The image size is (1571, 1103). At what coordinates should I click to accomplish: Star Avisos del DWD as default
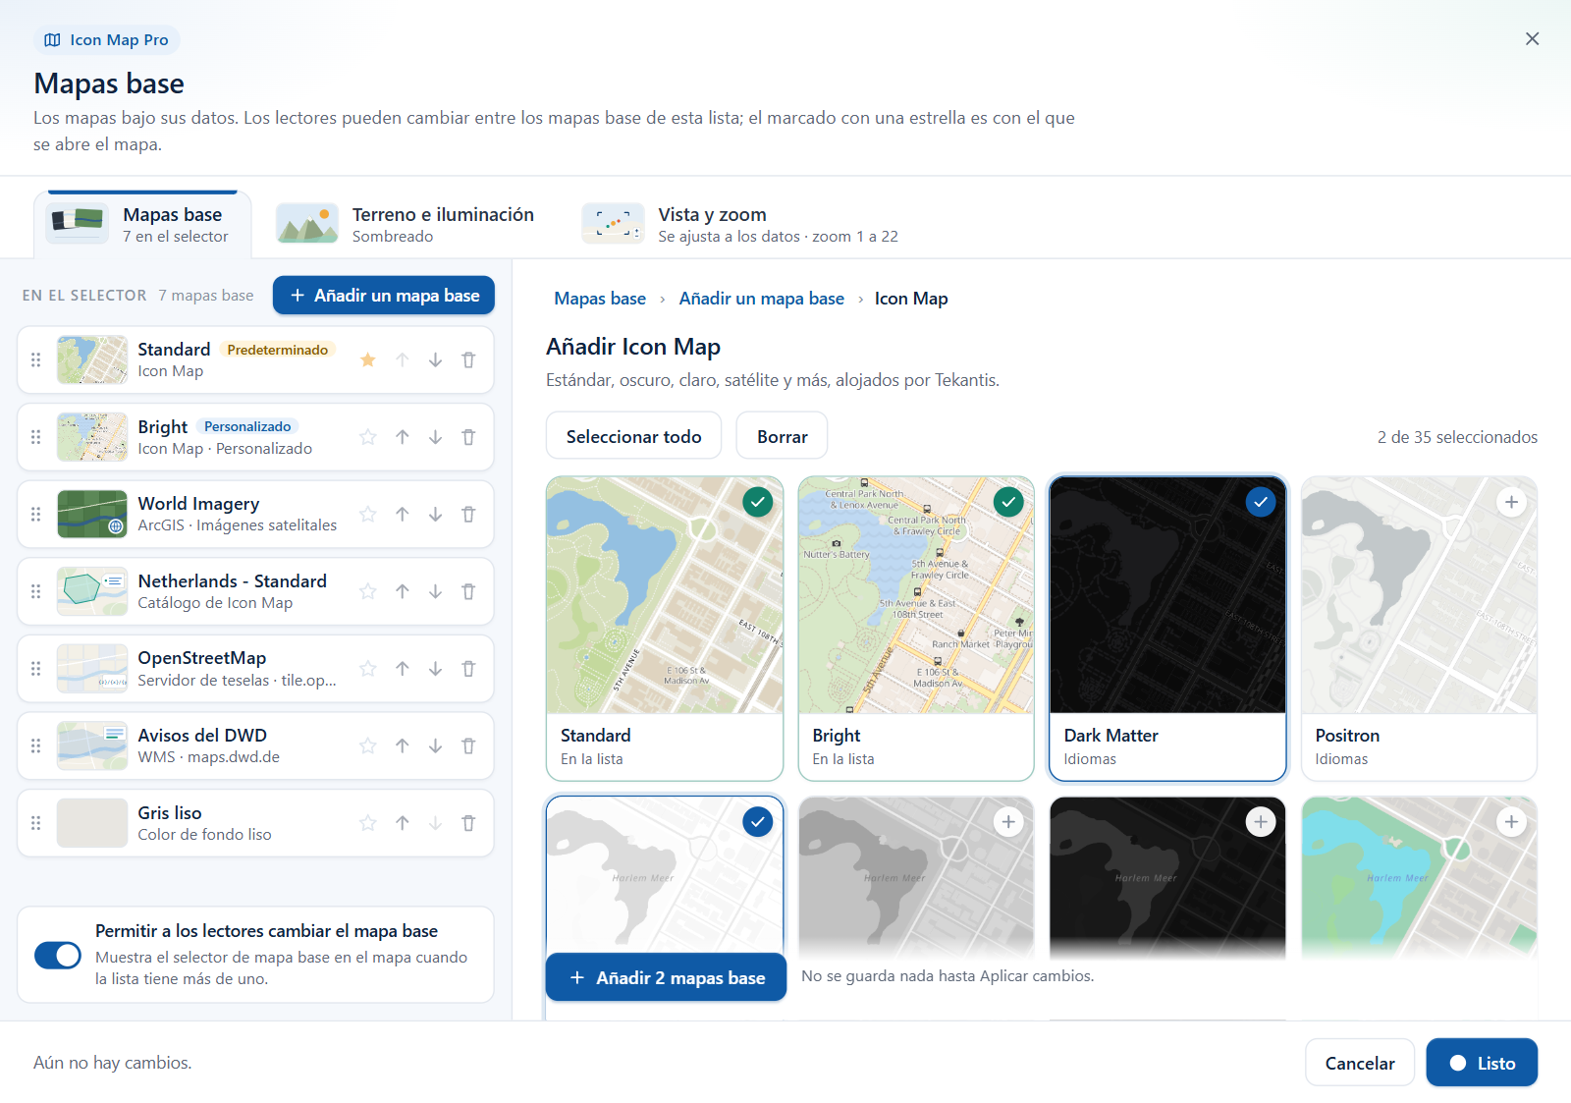(x=368, y=746)
